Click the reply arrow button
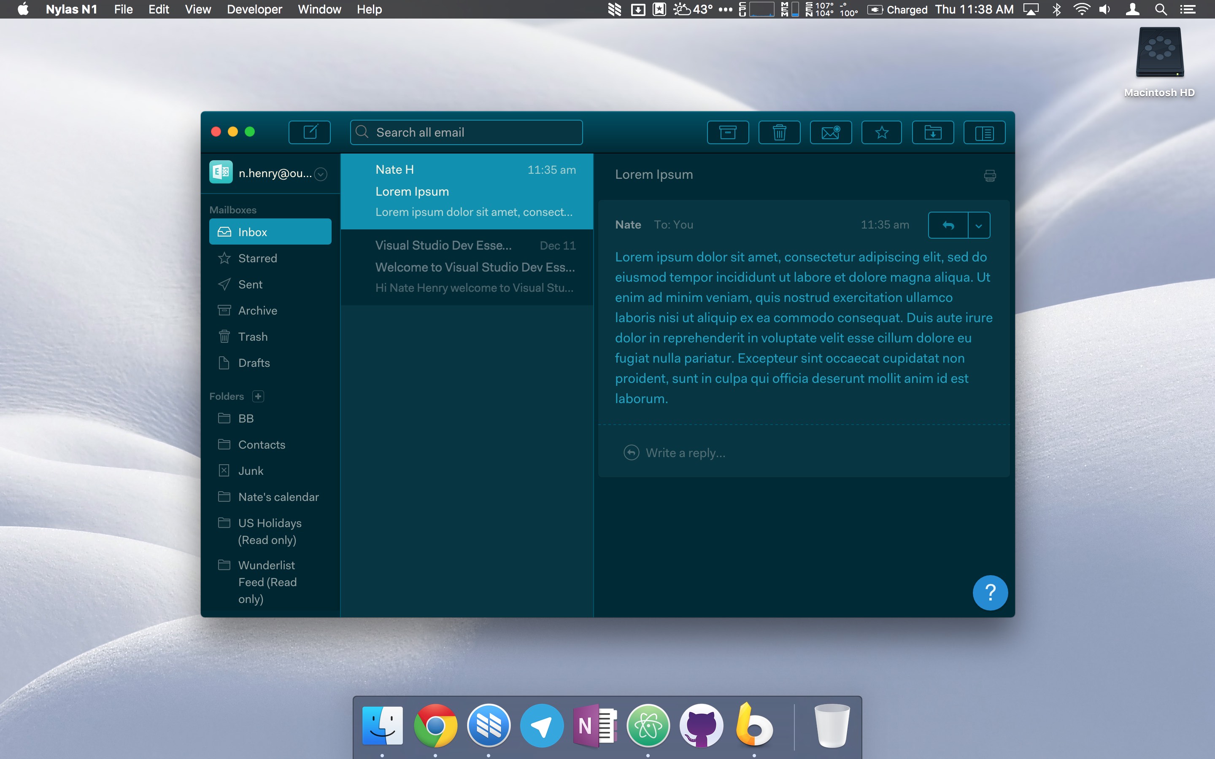This screenshot has width=1215, height=759. [948, 226]
